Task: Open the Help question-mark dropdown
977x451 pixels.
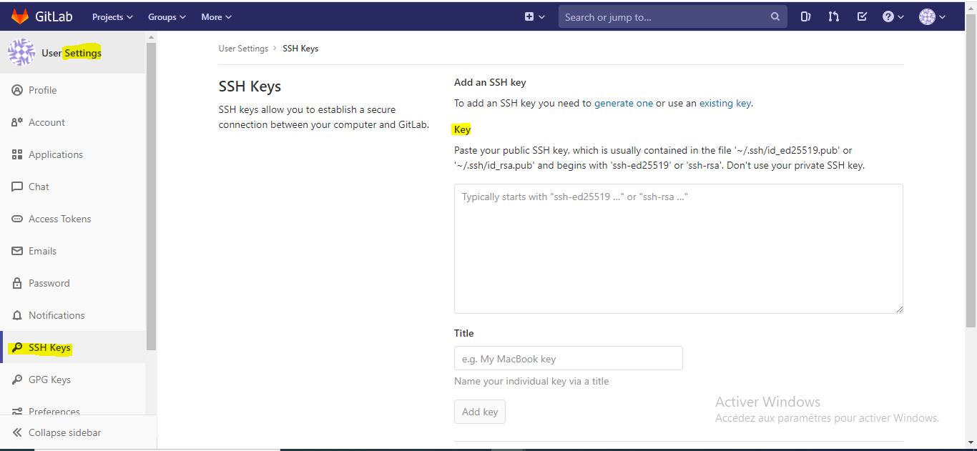Action: (x=893, y=16)
